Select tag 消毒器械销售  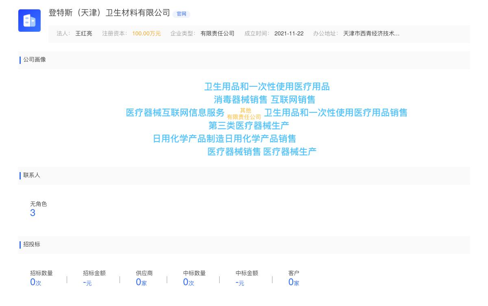(x=241, y=100)
